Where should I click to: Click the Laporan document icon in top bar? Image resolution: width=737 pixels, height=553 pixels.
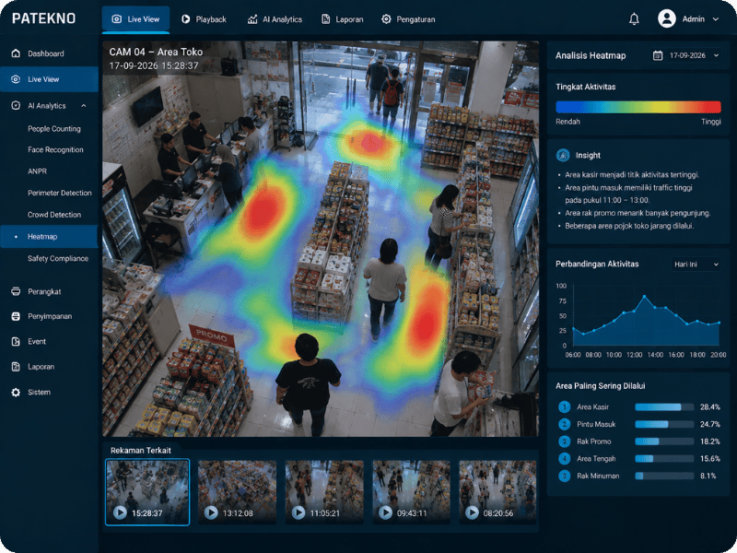[325, 19]
